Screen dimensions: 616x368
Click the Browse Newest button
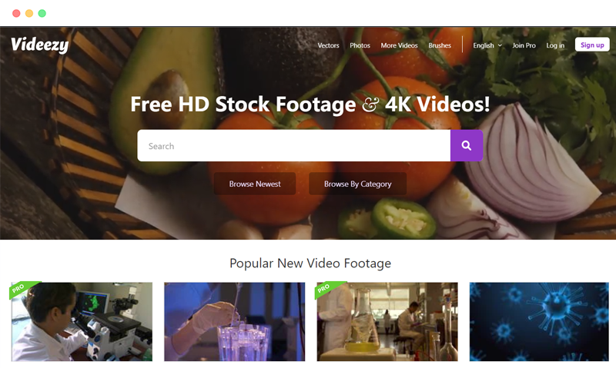255,184
